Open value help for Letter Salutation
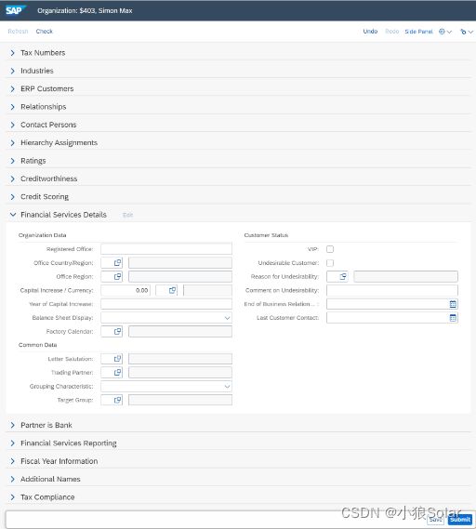This screenshot has height=529, width=476. (117, 359)
